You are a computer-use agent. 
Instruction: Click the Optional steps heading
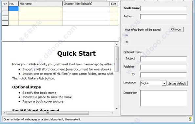pyautogui.click(x=26, y=87)
